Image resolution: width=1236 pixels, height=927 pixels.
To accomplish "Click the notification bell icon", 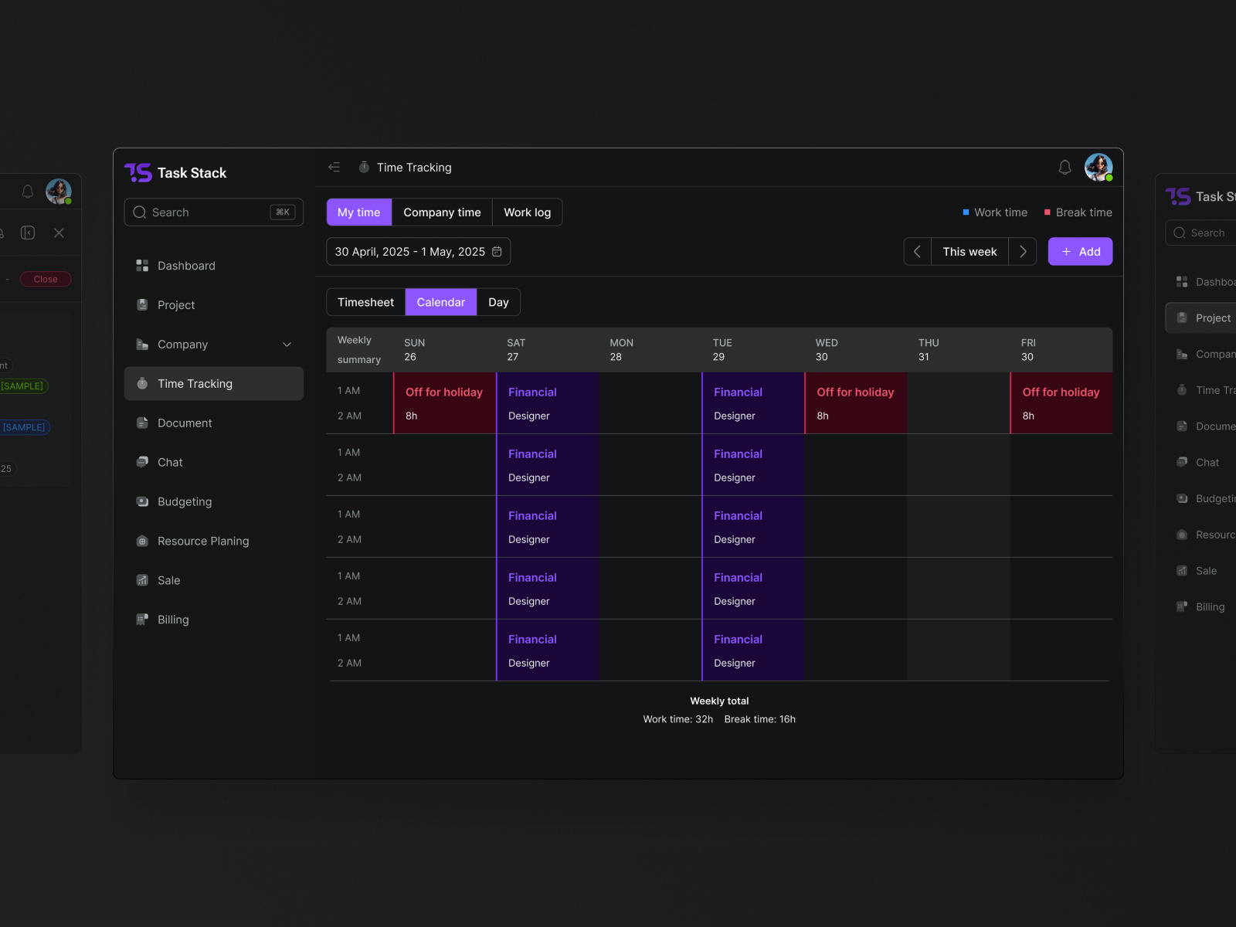I will [x=1065, y=167].
